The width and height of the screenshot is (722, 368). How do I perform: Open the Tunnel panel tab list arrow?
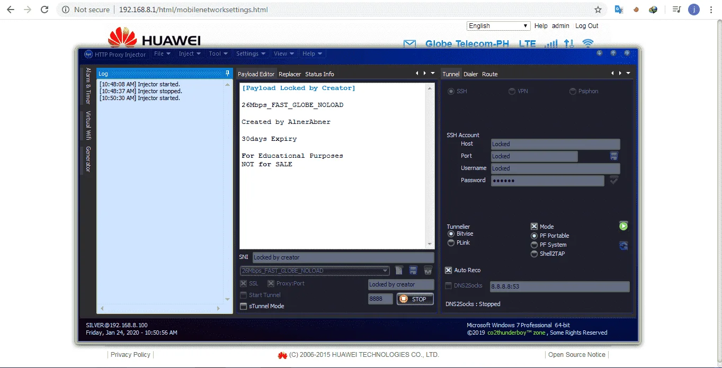(x=628, y=73)
